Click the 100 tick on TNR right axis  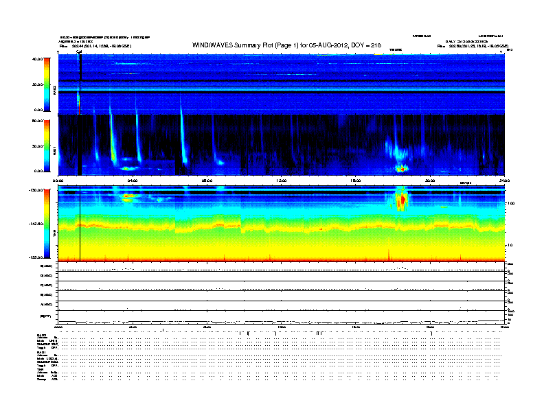coord(511,203)
